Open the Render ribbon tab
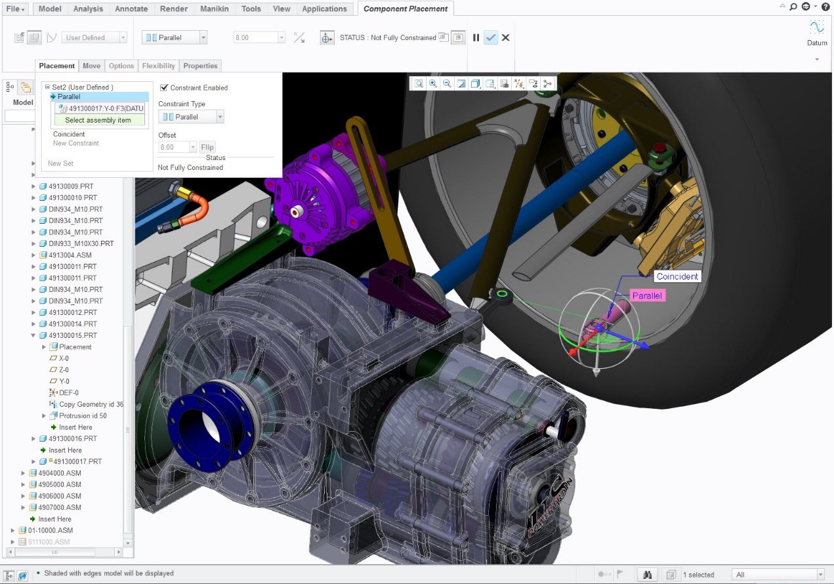This screenshot has width=834, height=584. pyautogui.click(x=174, y=9)
